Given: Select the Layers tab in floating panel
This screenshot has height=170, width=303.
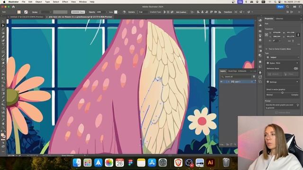Looking at the screenshot, I should [223, 71].
